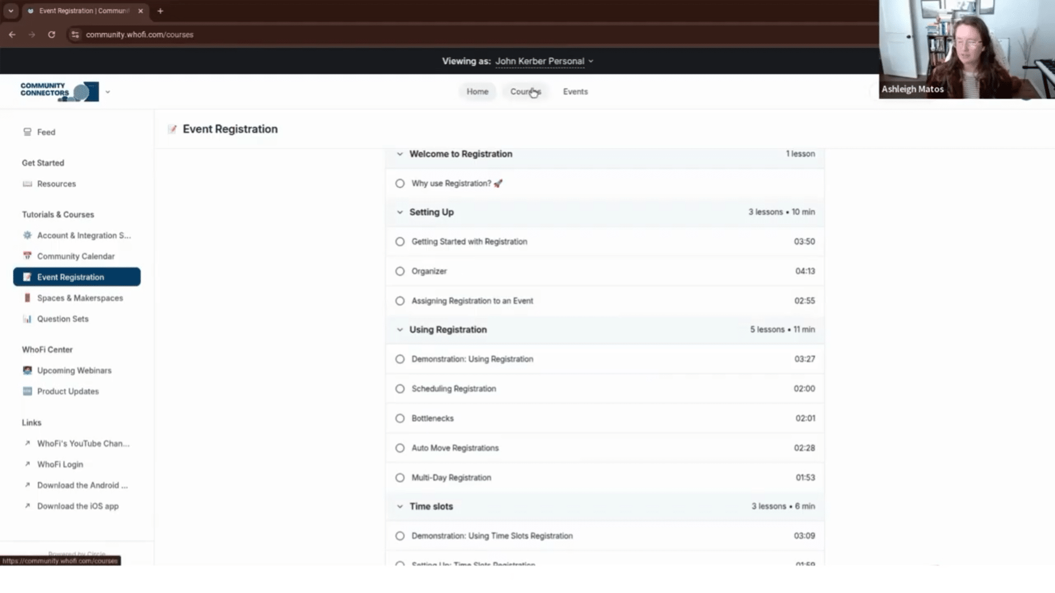This screenshot has height=593, width=1055.
Task: Click the arrow icon beside WhoFi Login
Action: (27, 464)
